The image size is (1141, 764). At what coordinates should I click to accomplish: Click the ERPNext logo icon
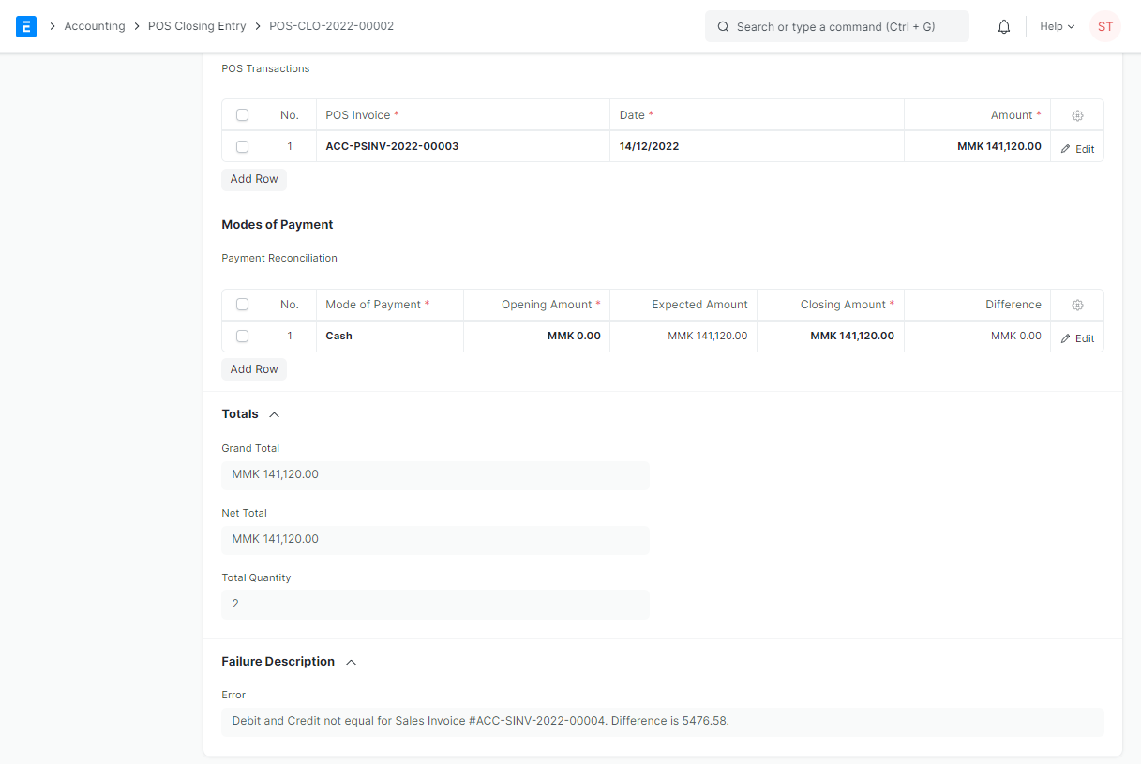point(26,26)
